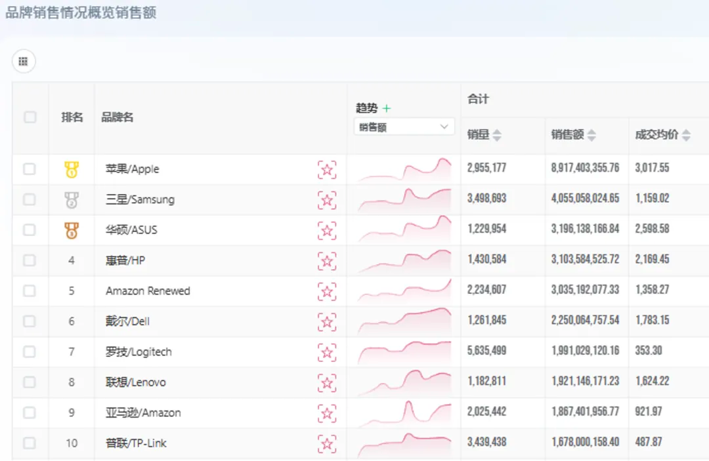Viewport: 709px width, 461px height.
Task: Select all rows via the header checkbox
Action: tap(30, 117)
